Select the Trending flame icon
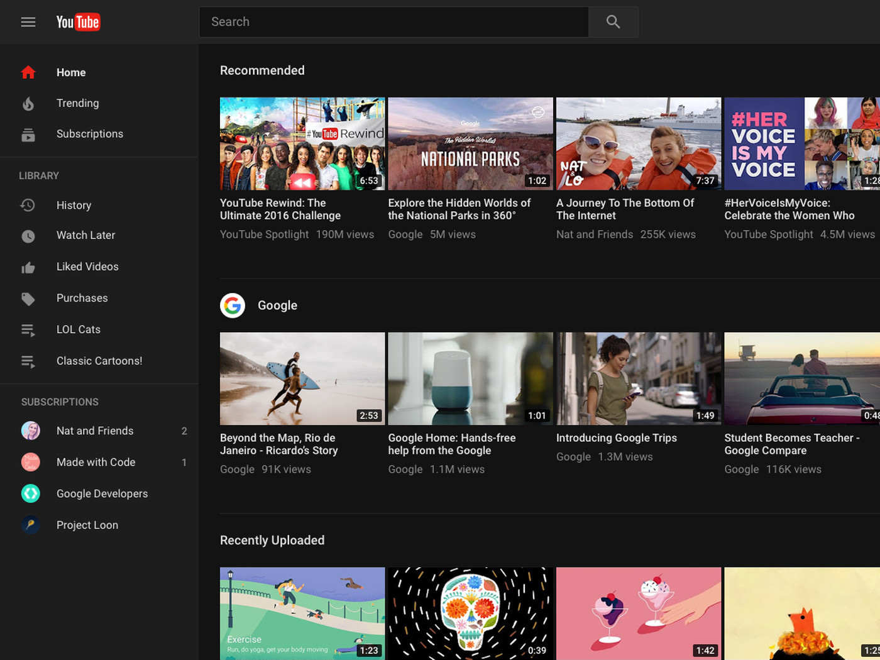The image size is (880, 660). click(x=28, y=104)
